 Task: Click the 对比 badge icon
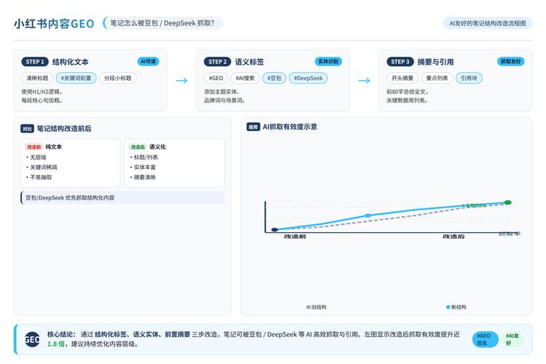(x=27, y=129)
